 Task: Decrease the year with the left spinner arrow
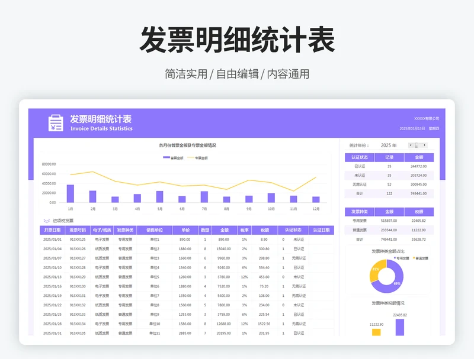point(411,145)
